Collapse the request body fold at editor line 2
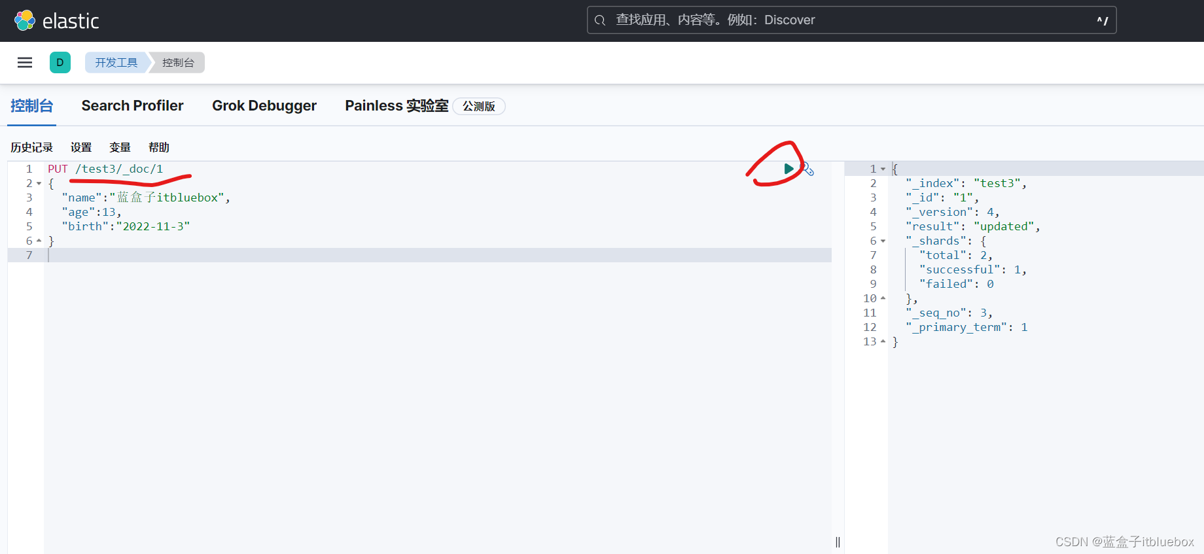 coord(39,184)
